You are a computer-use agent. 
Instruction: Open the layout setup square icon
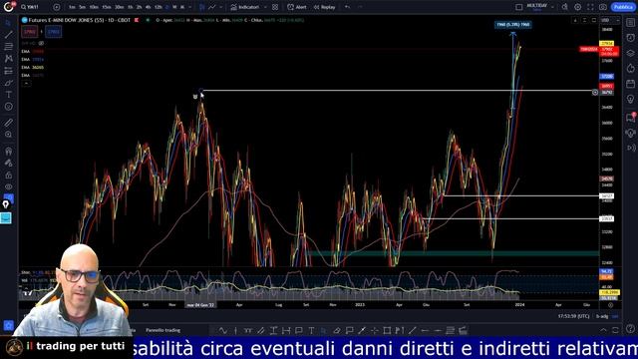pos(518,7)
